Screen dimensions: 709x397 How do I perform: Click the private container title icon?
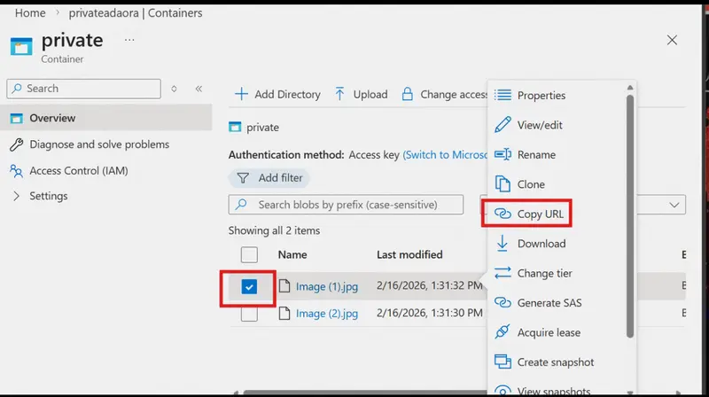21,47
